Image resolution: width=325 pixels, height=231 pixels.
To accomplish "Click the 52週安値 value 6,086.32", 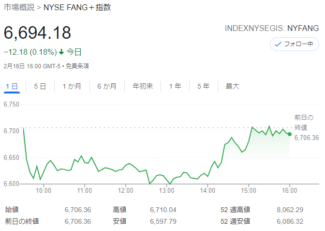I will click(290, 221).
